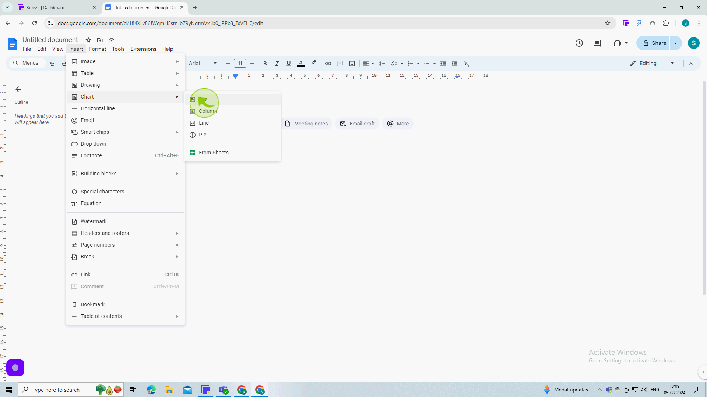Click the Underline formatting icon
707x397 pixels.
click(x=288, y=64)
